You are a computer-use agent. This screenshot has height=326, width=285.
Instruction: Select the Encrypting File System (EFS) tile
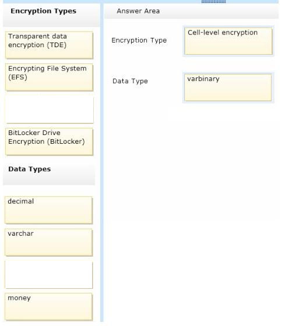tap(49, 77)
